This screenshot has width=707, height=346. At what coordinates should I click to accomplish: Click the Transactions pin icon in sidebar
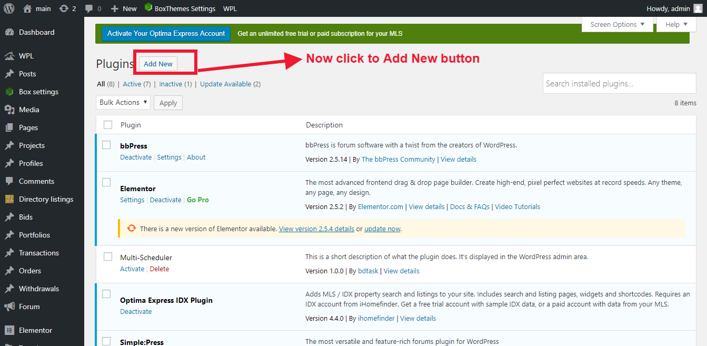point(9,253)
